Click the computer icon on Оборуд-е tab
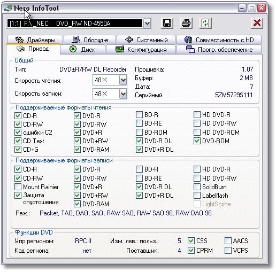This screenshot has height=272, width=276. point(76,40)
